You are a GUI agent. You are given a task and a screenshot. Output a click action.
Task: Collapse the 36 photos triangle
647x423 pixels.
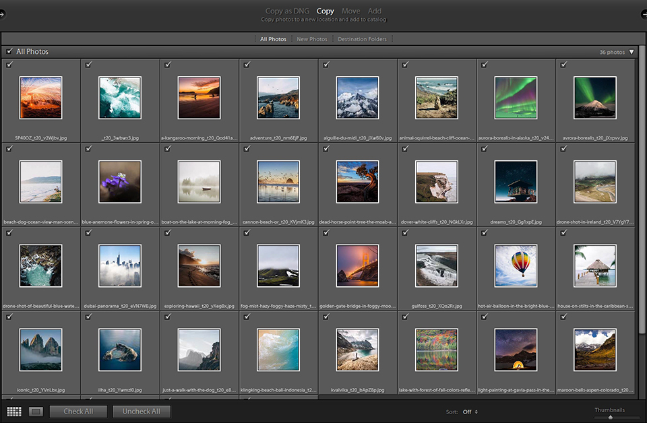pyautogui.click(x=631, y=52)
